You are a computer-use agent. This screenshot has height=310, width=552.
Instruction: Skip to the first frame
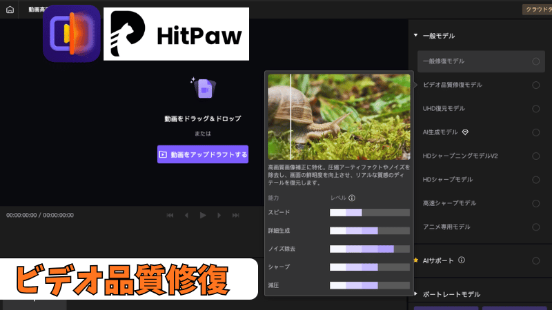pyautogui.click(x=170, y=216)
